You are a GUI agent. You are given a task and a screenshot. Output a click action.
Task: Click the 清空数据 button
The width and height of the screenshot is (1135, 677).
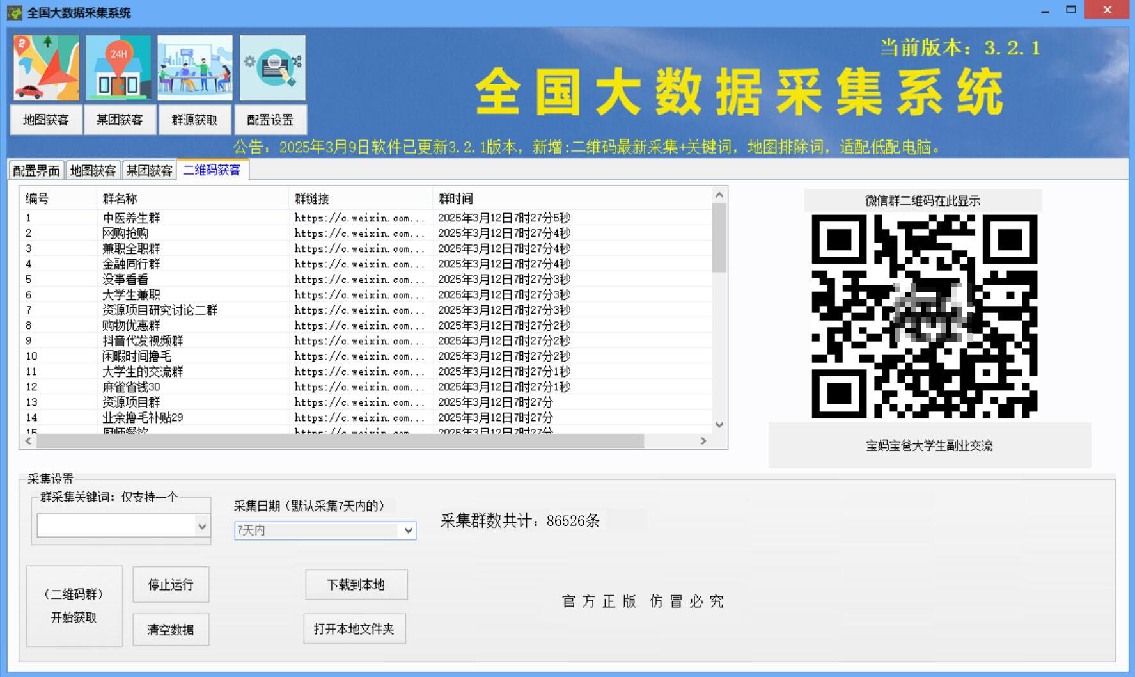171,630
